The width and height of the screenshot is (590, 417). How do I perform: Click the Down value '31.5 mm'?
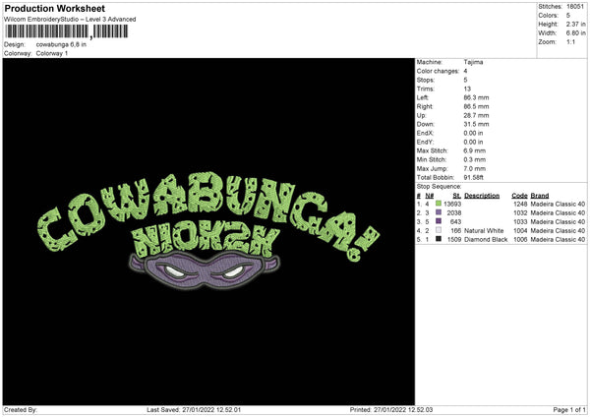point(476,124)
